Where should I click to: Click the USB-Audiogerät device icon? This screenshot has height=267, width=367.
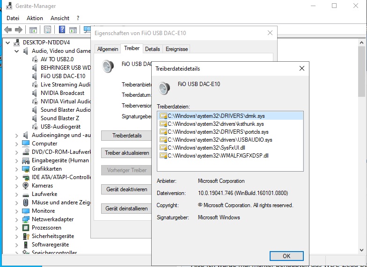coord(35,127)
